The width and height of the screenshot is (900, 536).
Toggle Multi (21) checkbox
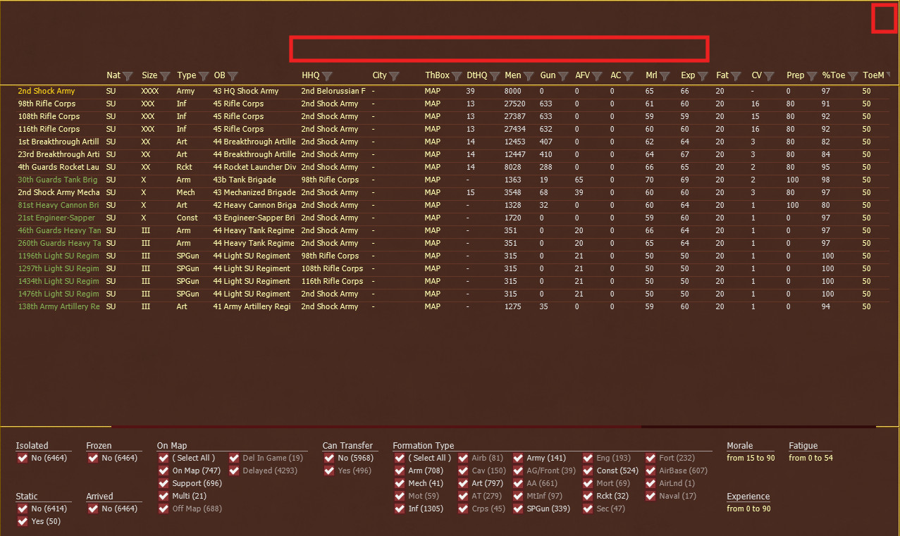click(x=164, y=496)
